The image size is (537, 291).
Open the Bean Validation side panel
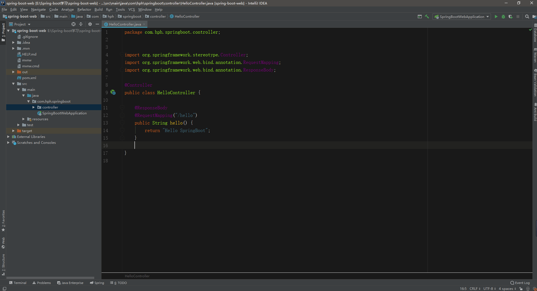[535, 82]
